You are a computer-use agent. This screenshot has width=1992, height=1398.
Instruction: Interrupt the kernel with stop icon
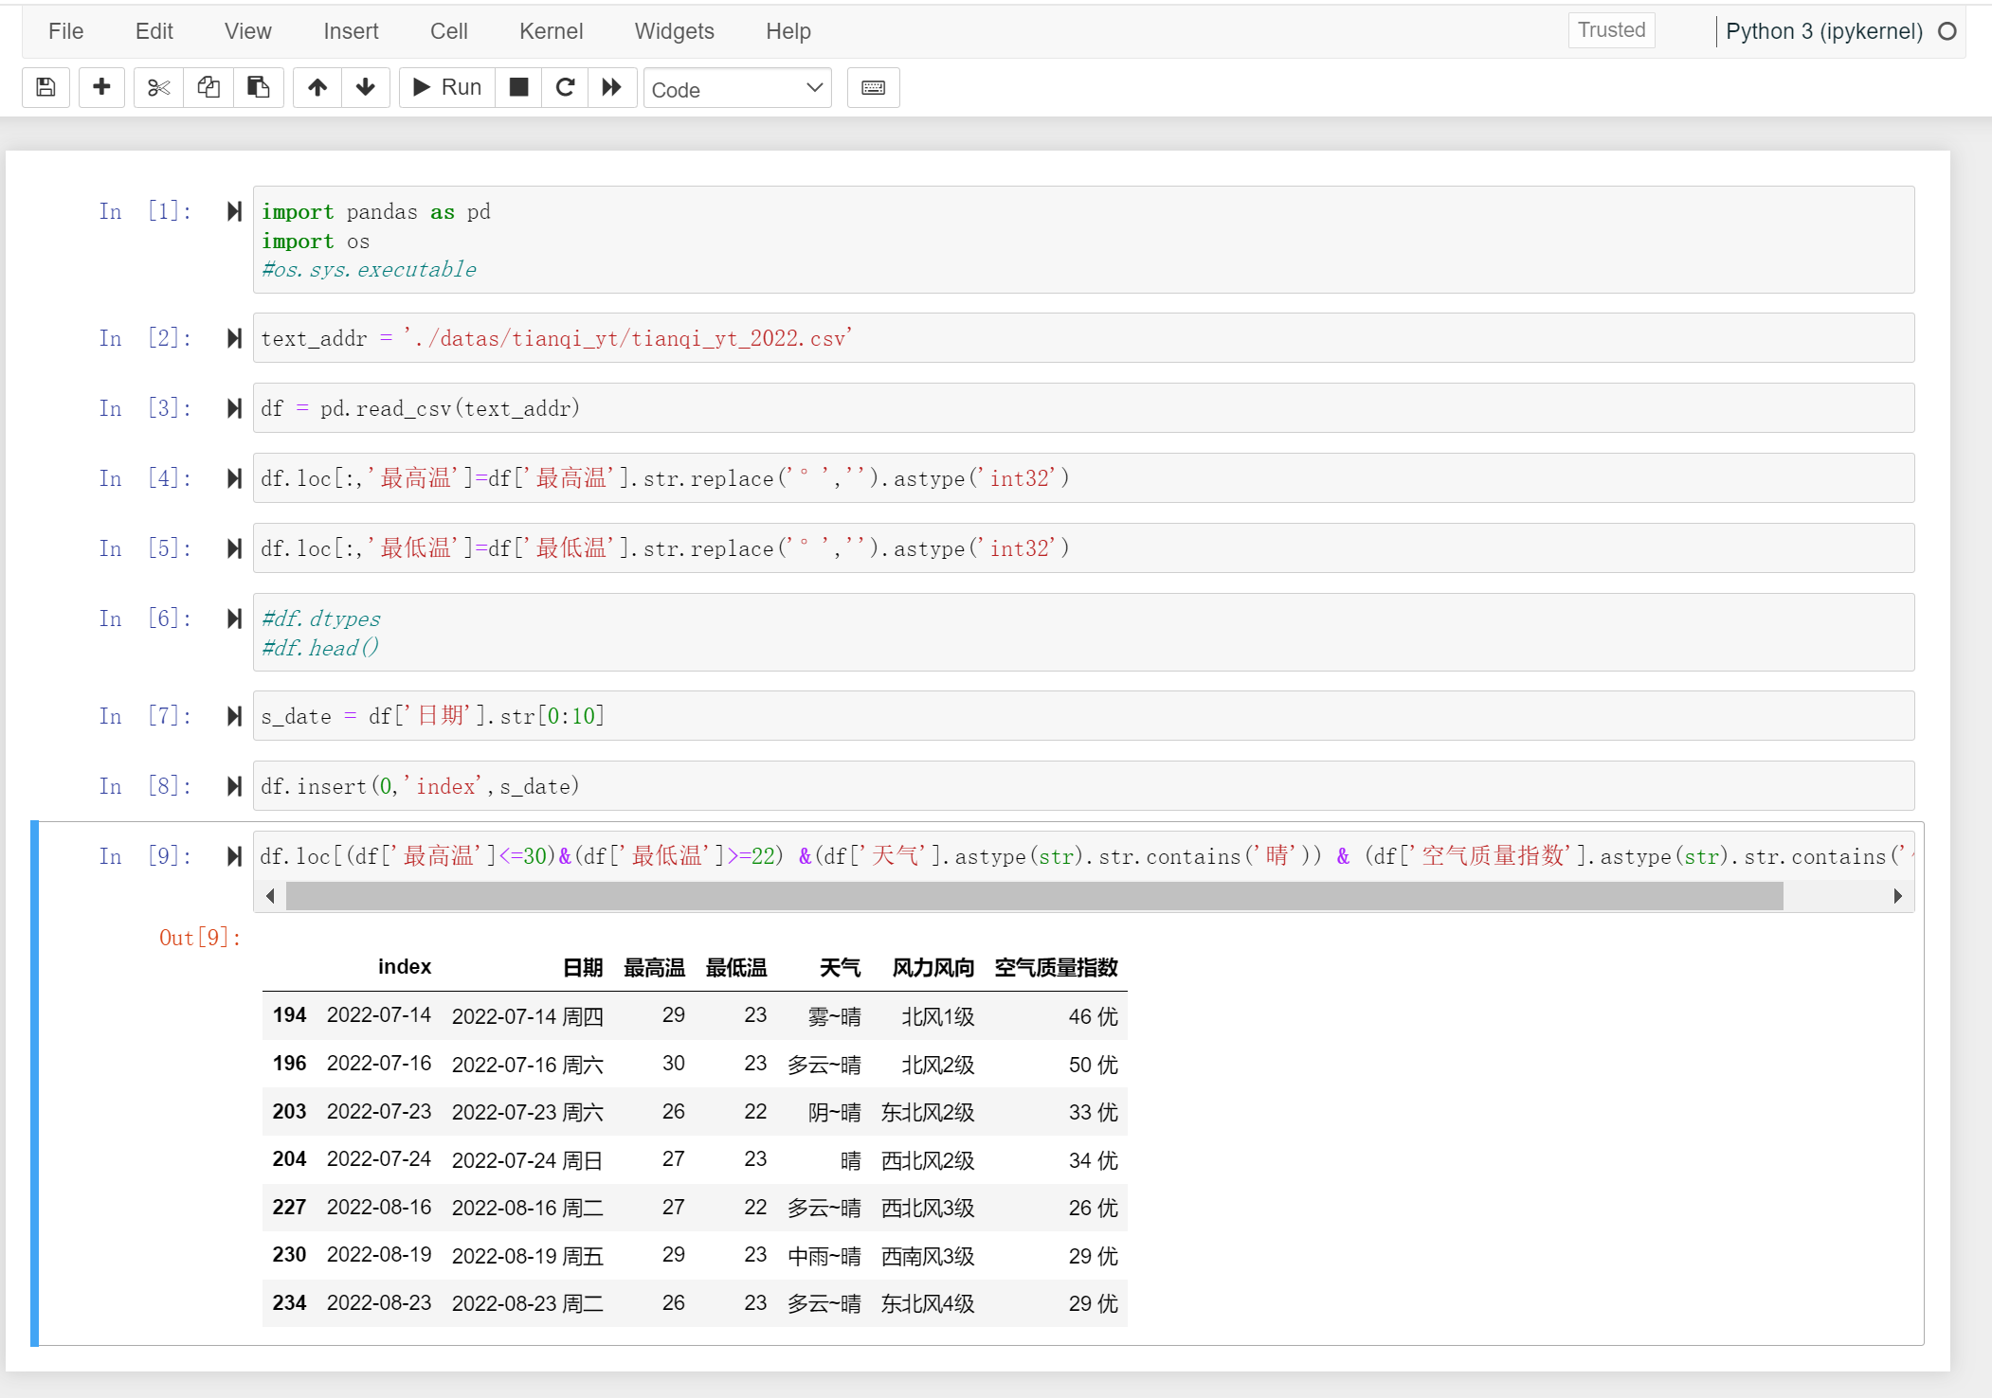point(518,88)
